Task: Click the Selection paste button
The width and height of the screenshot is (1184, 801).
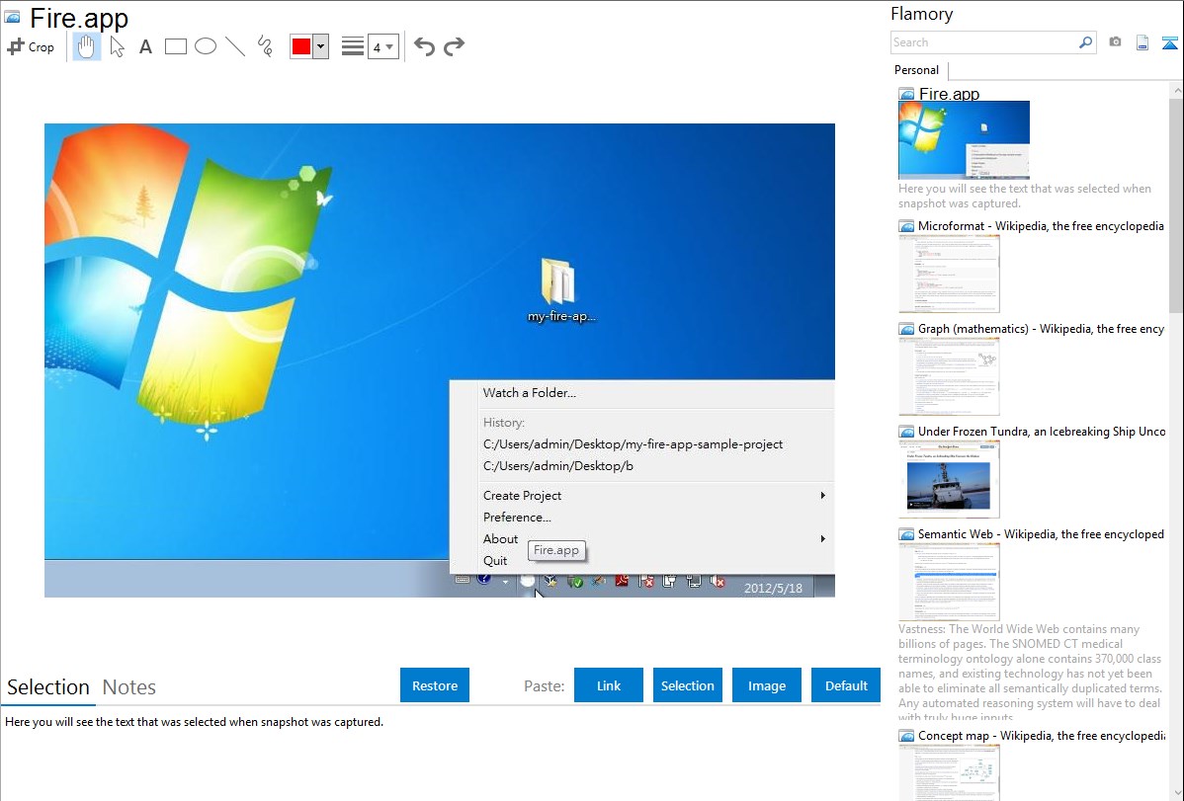Action: point(687,685)
